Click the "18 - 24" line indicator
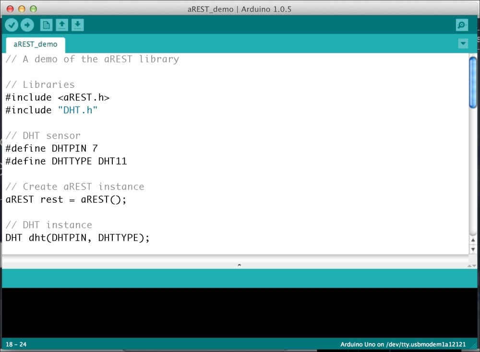The width and height of the screenshot is (480, 352). (x=16, y=344)
